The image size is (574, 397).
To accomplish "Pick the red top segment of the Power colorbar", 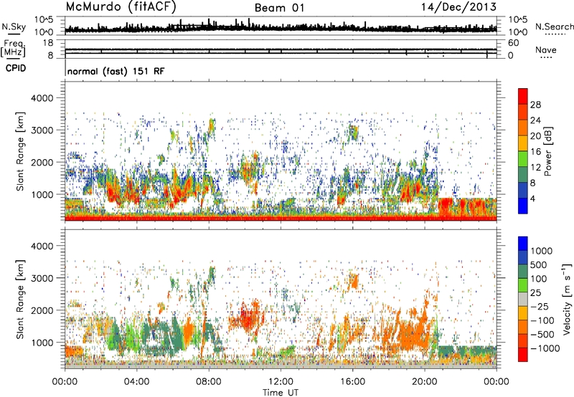I will coord(523,96).
